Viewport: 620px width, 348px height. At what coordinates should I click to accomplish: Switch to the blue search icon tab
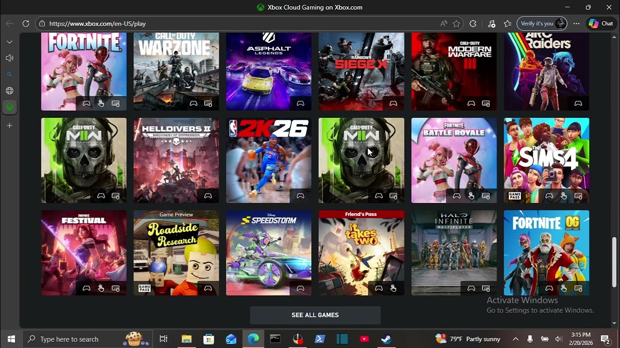(x=9, y=74)
